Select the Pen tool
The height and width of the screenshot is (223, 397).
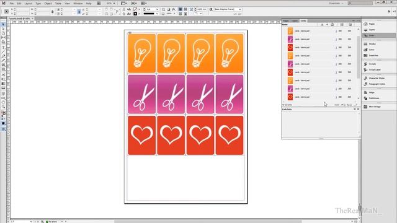[3, 56]
